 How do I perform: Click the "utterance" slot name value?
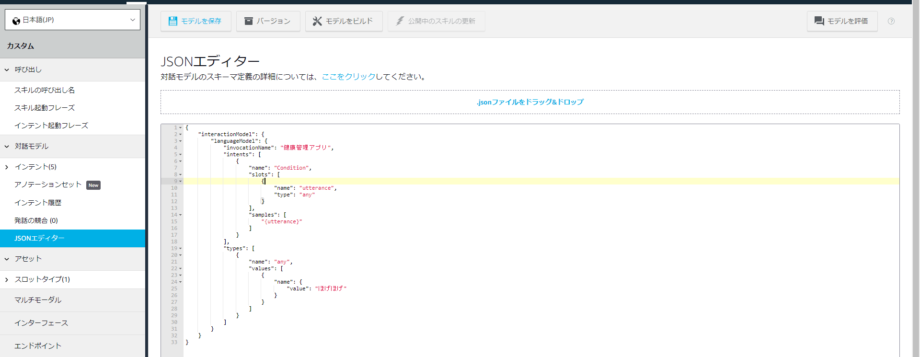tap(316, 188)
